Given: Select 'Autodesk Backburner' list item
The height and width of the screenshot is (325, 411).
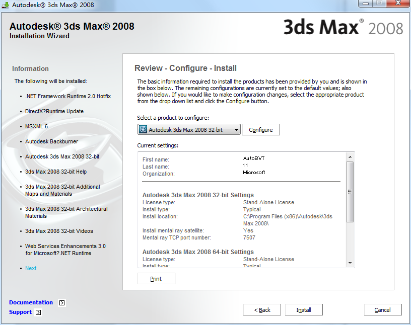Looking at the screenshot, I should click(52, 141).
